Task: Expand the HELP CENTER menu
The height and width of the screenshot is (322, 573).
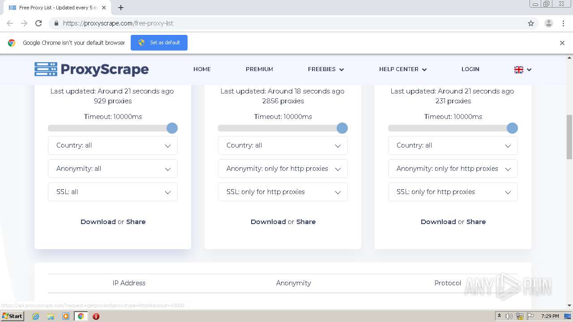Action: tap(403, 69)
